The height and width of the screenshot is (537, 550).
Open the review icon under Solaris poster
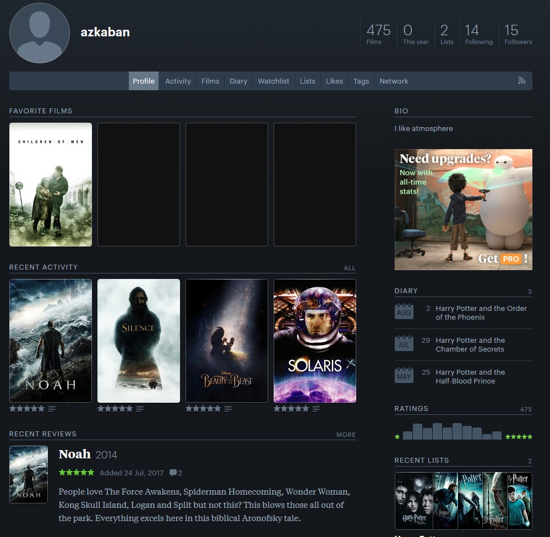(x=316, y=409)
